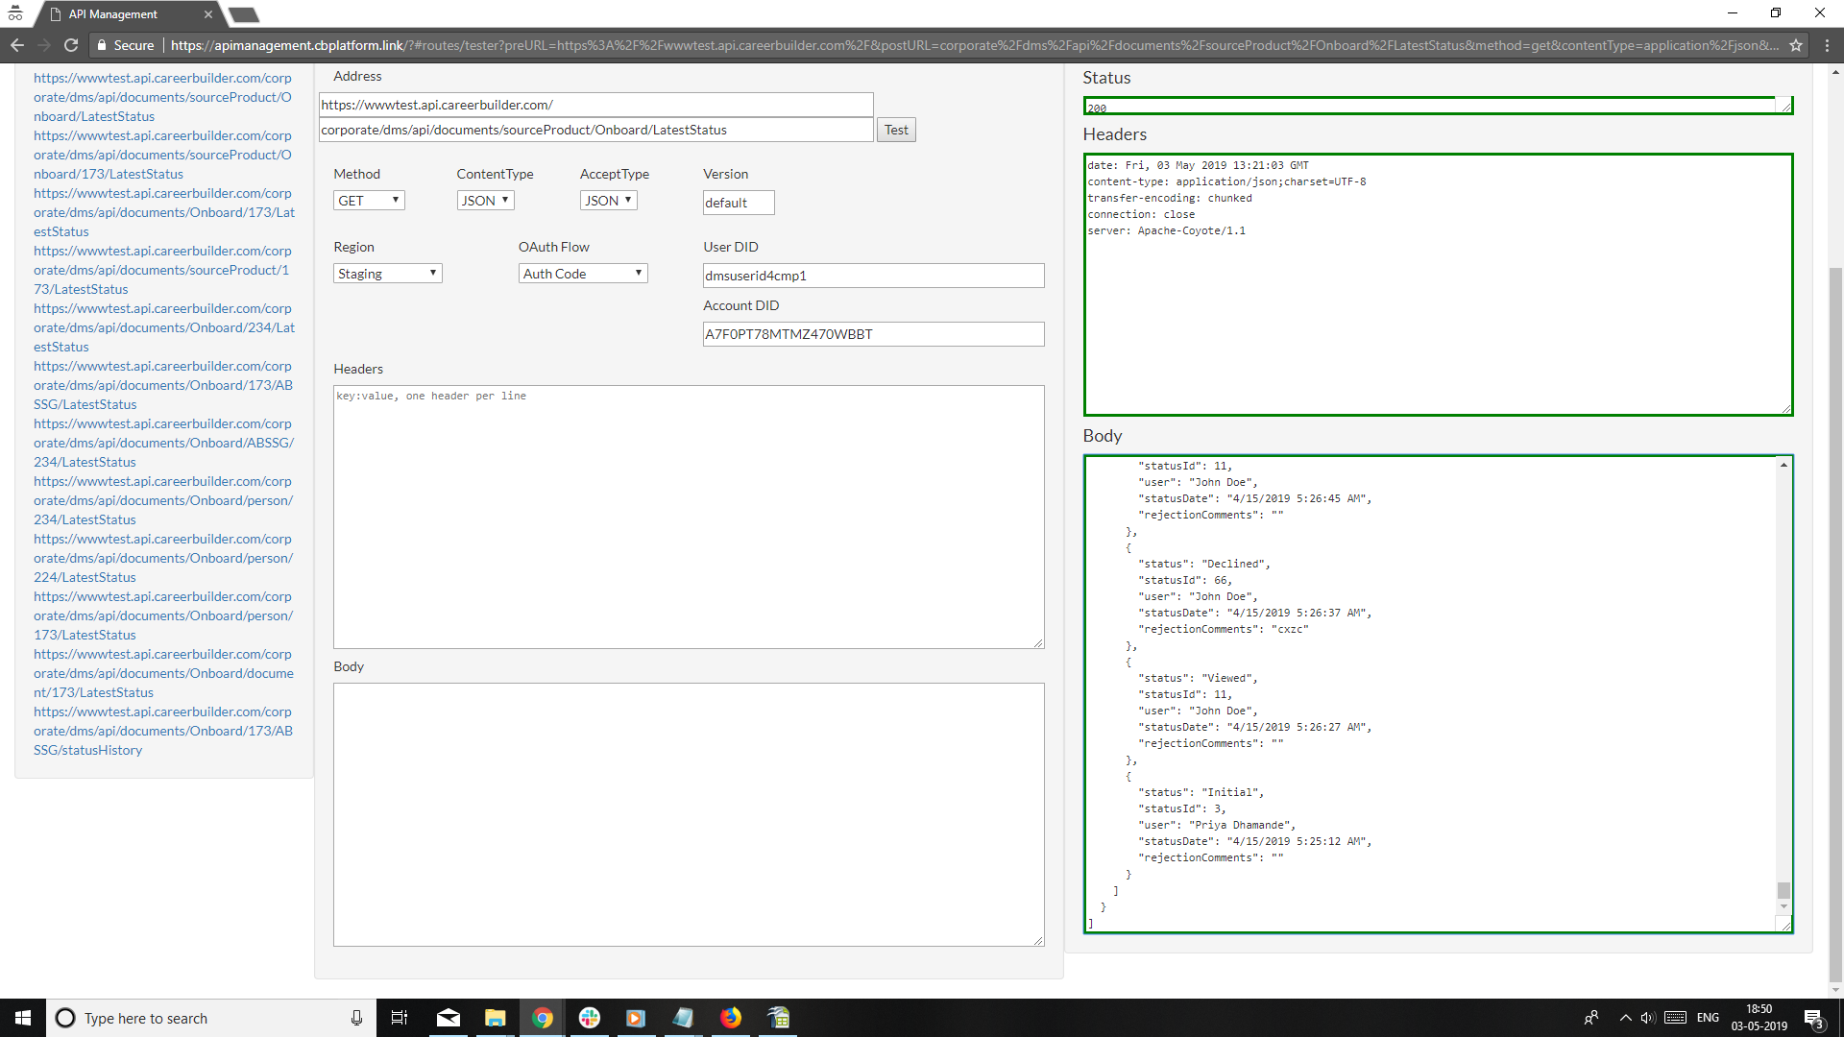Open the Method GET dropdown
Image resolution: width=1844 pixels, height=1037 pixels.
(x=370, y=201)
